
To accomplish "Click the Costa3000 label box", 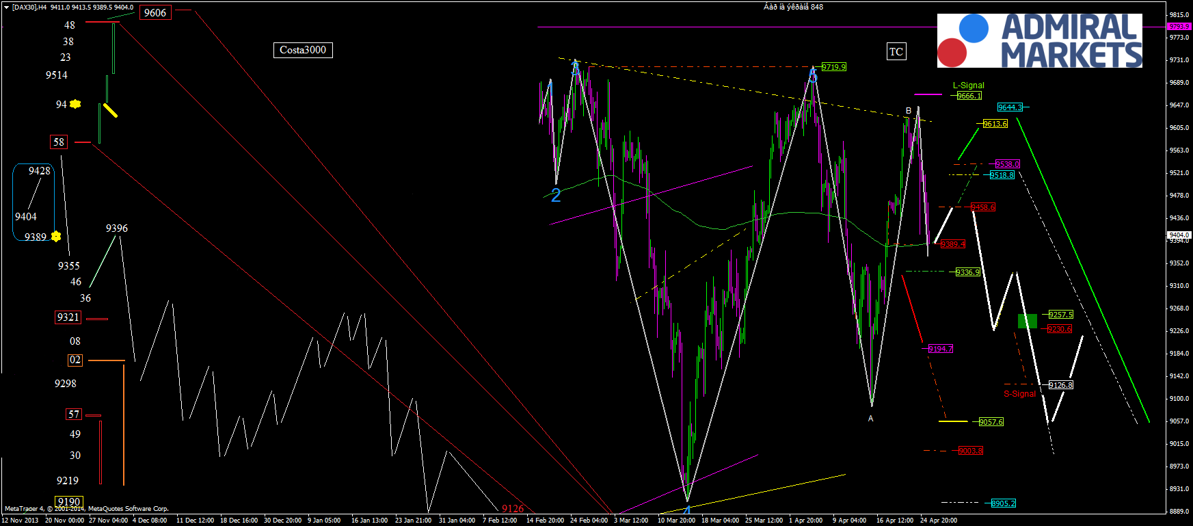I will (x=303, y=50).
